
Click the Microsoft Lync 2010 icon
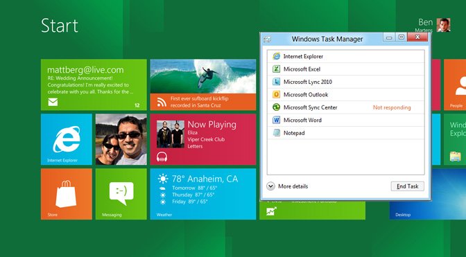(277, 82)
